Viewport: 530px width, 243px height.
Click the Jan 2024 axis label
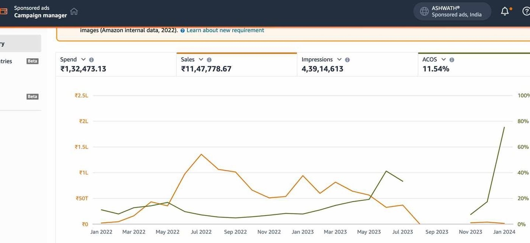[x=504, y=232]
